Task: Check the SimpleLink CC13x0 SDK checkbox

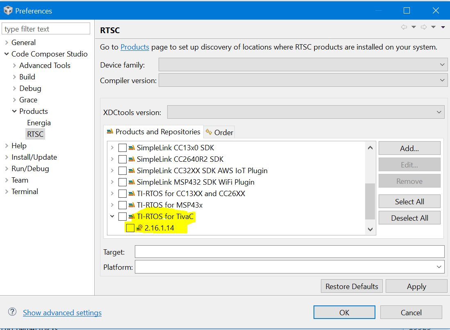Action: click(123, 148)
